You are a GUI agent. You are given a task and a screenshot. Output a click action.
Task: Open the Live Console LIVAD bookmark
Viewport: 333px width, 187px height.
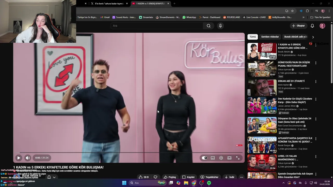tap(254, 17)
